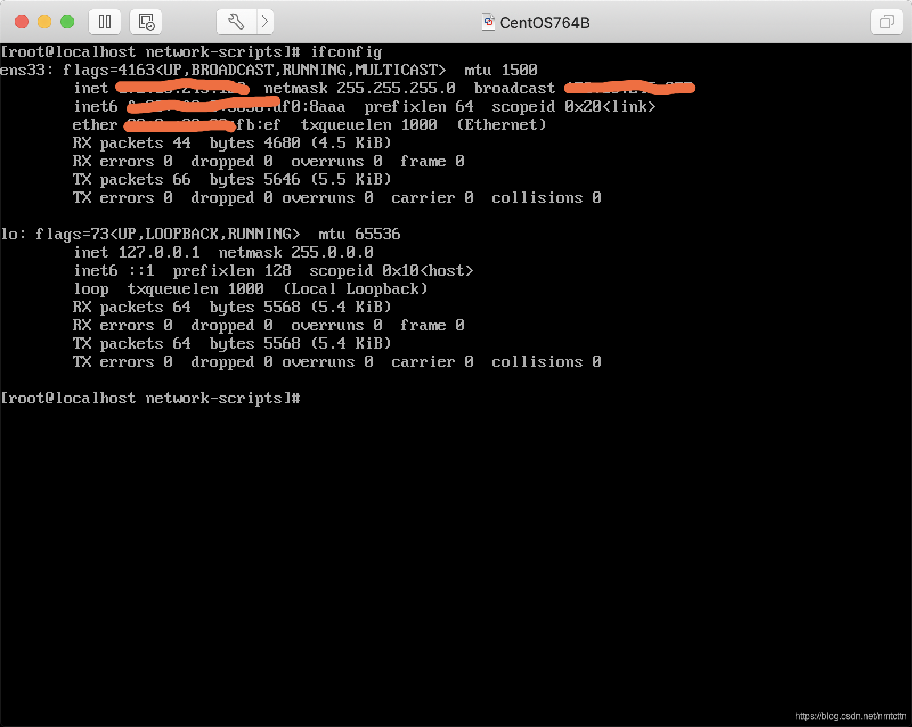Click the loopback address 127.0.0.1

[159, 252]
